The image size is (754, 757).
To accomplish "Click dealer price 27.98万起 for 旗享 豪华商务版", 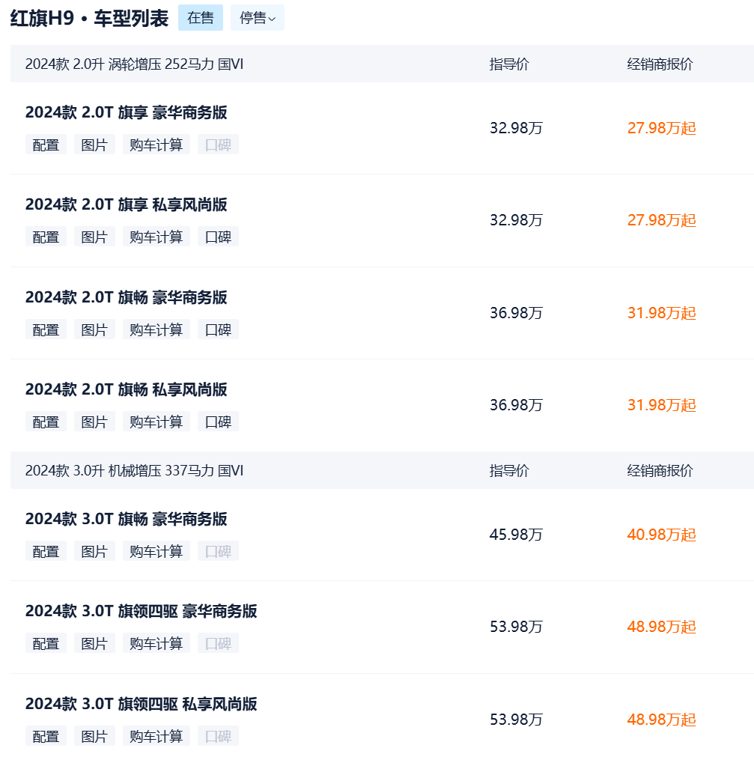I will click(661, 128).
